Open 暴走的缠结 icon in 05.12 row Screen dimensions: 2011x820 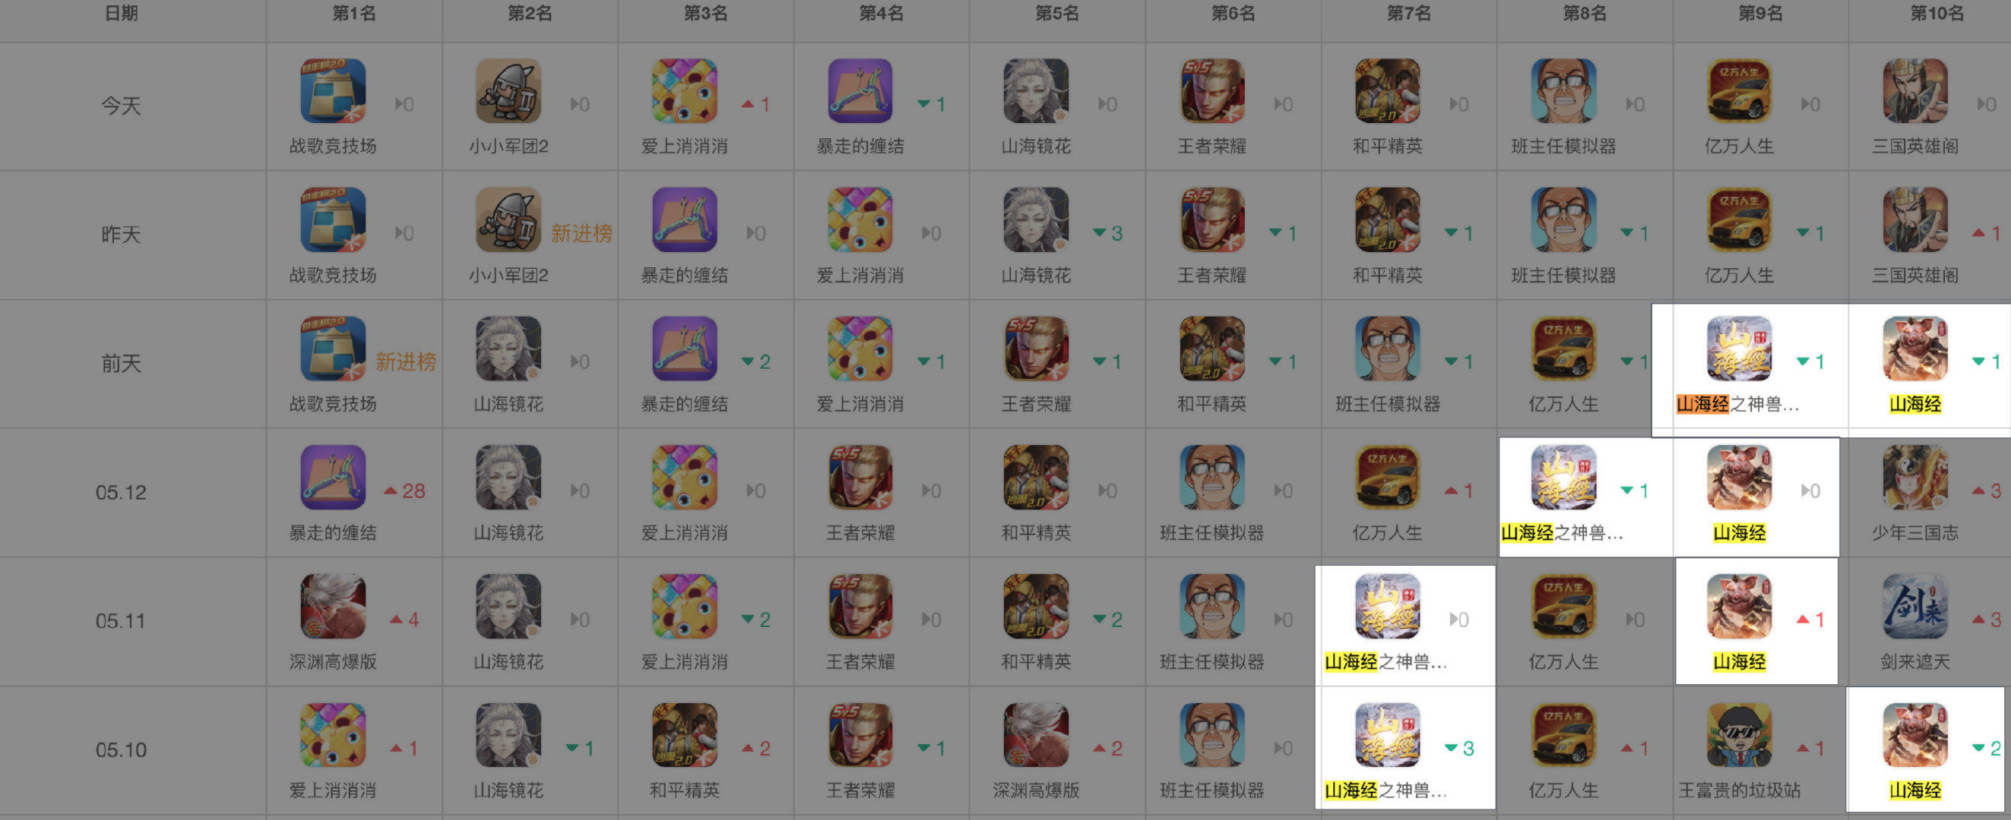[x=333, y=478]
